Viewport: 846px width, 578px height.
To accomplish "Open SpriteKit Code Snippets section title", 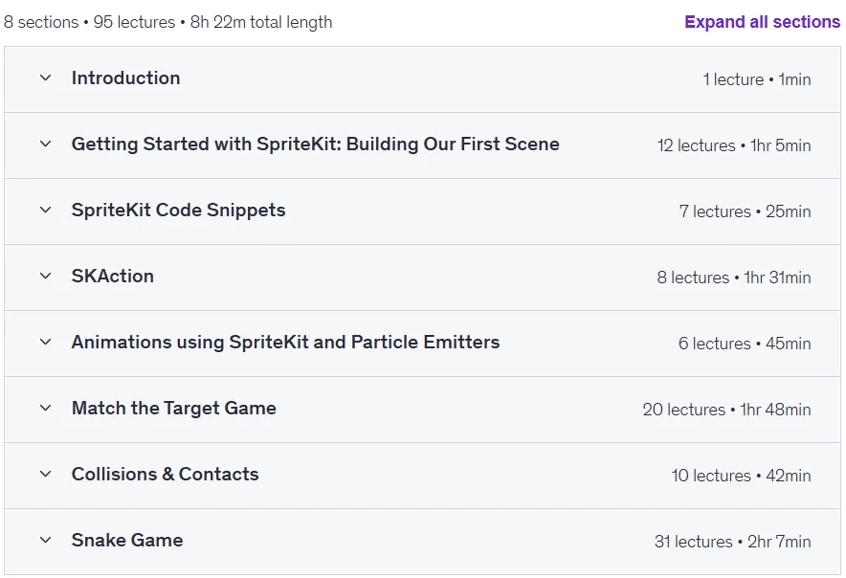I will (x=178, y=210).
